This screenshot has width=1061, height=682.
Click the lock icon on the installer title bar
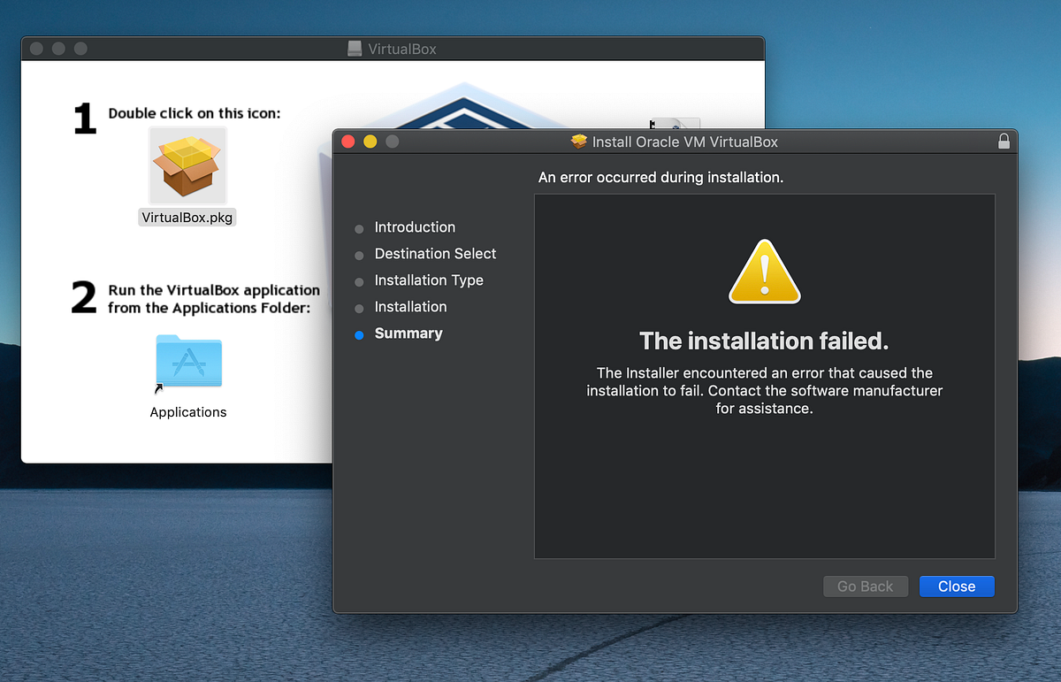tap(1004, 141)
